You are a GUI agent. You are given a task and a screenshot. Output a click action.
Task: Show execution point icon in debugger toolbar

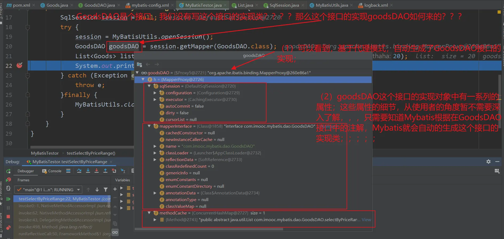tap(68, 171)
